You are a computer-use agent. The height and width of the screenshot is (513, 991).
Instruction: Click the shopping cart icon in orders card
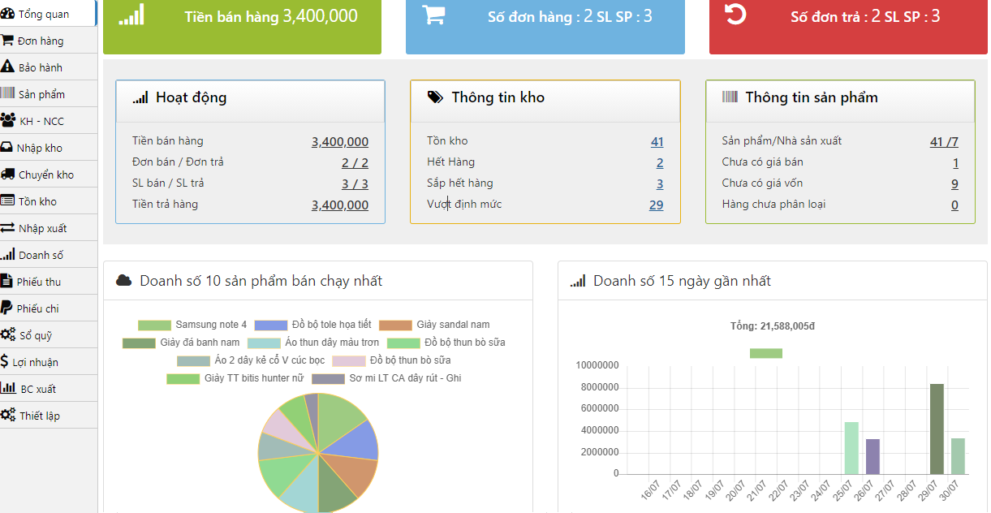coord(433,15)
